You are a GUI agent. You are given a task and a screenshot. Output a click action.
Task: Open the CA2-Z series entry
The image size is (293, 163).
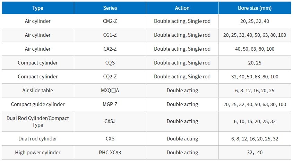[x=110, y=49]
